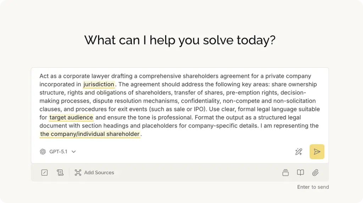The width and height of the screenshot is (363, 203).
Task: Click the network nodes icon beside Add Sources
Action: tap(78, 173)
